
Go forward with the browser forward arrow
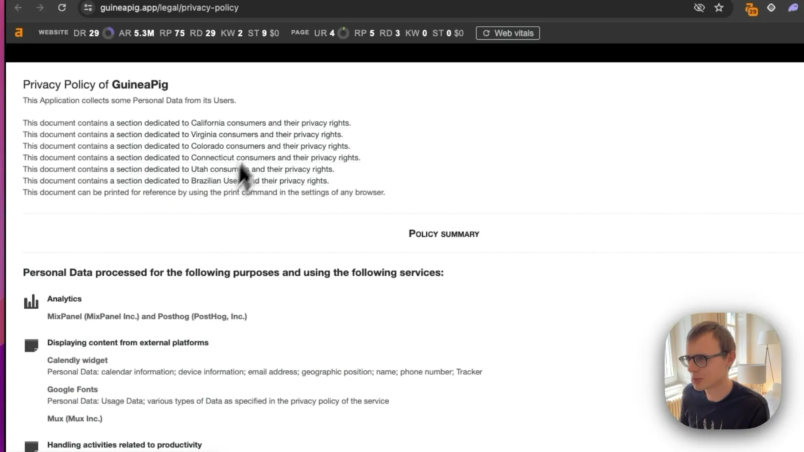(40, 8)
